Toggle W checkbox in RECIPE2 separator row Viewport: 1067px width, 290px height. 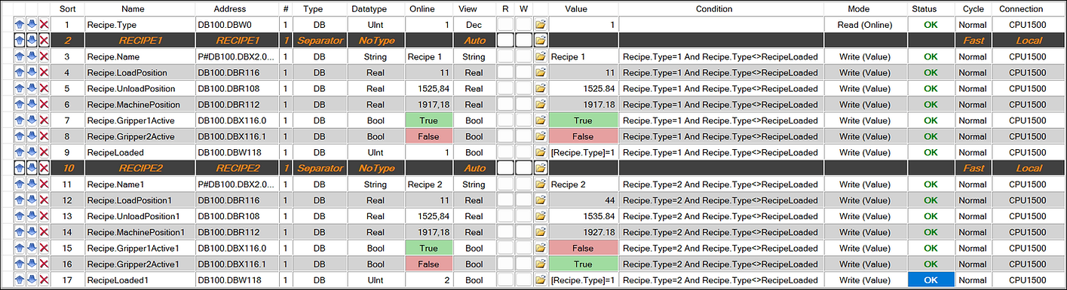pyautogui.click(x=524, y=168)
